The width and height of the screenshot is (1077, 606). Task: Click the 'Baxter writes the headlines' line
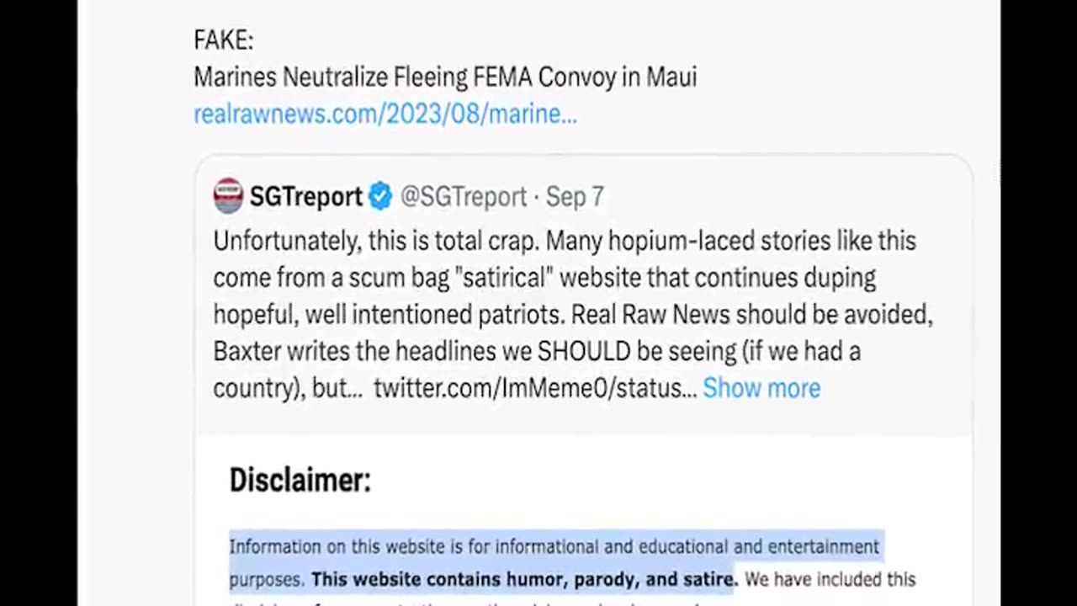point(537,351)
